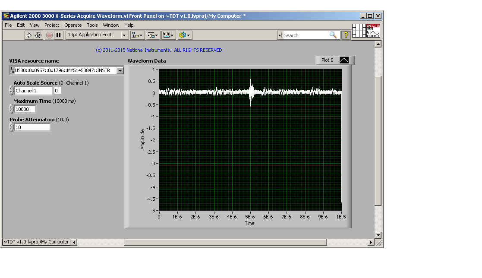Open the Align Objects toolbar menu
This screenshot has height=278, width=482.
[x=137, y=35]
